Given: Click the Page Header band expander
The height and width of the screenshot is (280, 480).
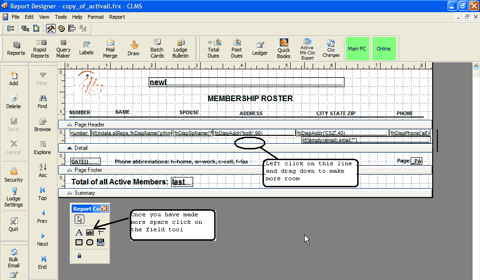Looking at the screenshot, I should pos(70,125).
